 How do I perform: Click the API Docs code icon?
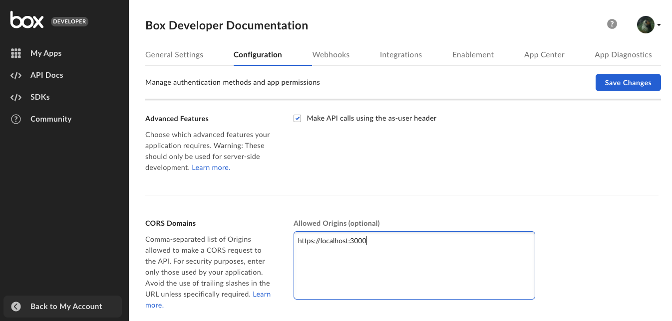tap(16, 75)
